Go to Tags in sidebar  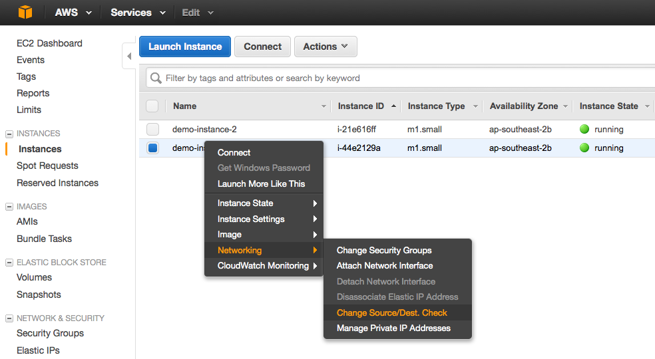[27, 77]
